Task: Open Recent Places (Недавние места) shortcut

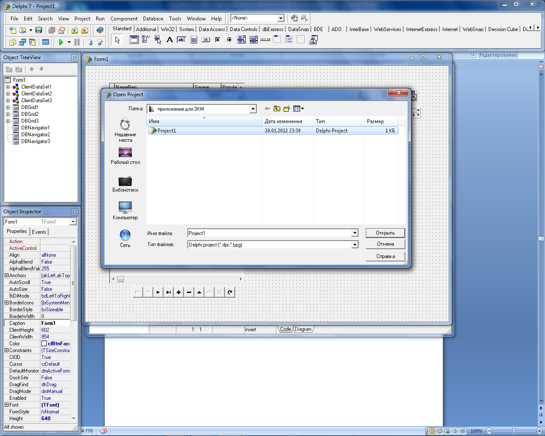Action: (x=125, y=130)
